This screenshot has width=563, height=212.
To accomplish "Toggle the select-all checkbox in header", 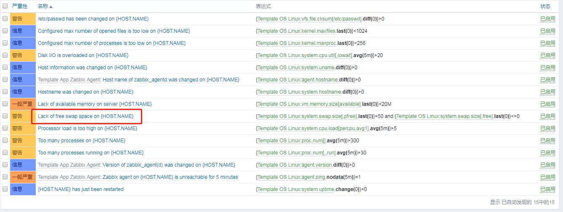I will 5,6.
